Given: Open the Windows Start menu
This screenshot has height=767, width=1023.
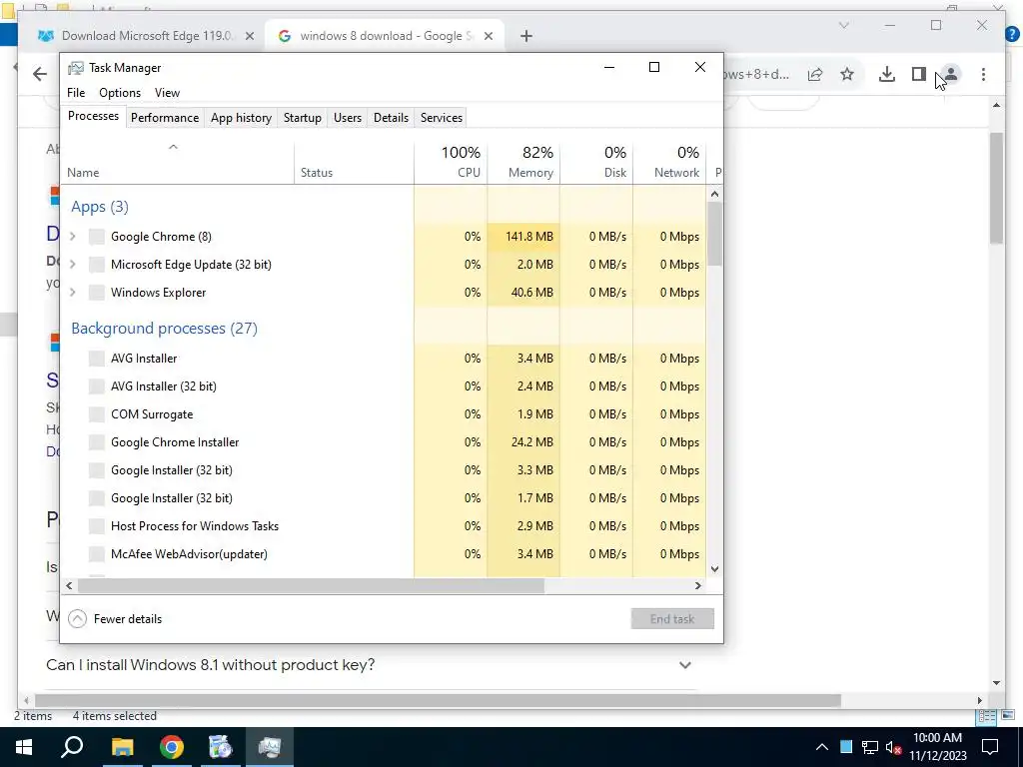Looking at the screenshot, I should pyautogui.click(x=24, y=747).
